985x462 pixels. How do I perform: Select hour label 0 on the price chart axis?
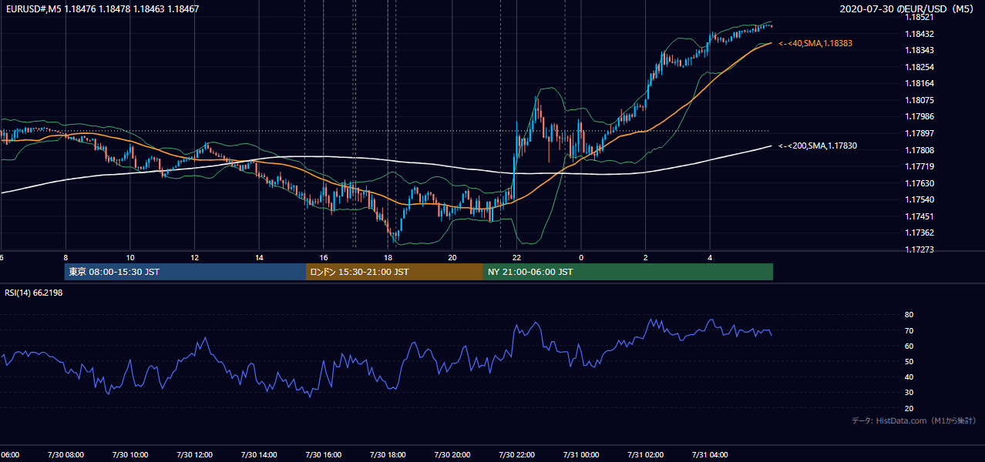point(581,258)
